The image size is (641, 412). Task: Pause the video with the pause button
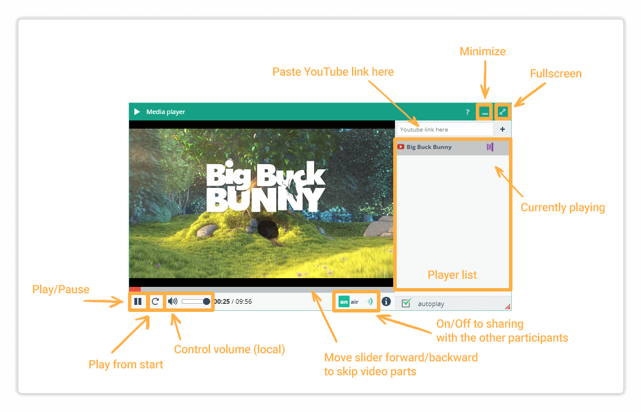tap(138, 302)
